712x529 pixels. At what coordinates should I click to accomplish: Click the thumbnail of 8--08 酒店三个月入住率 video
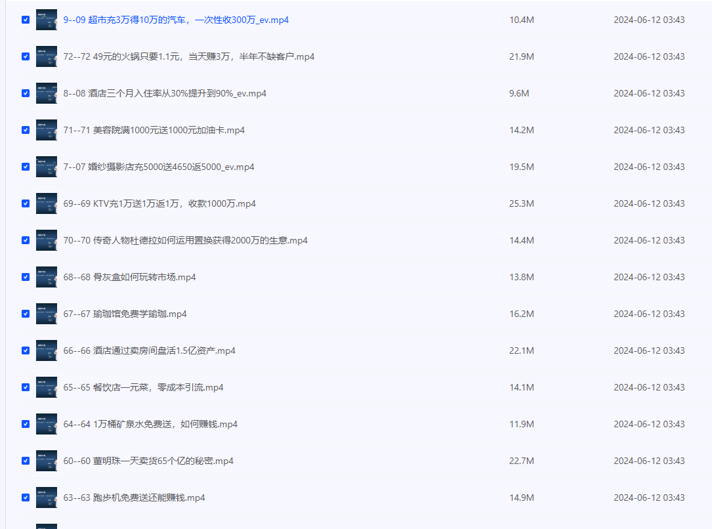coord(47,93)
